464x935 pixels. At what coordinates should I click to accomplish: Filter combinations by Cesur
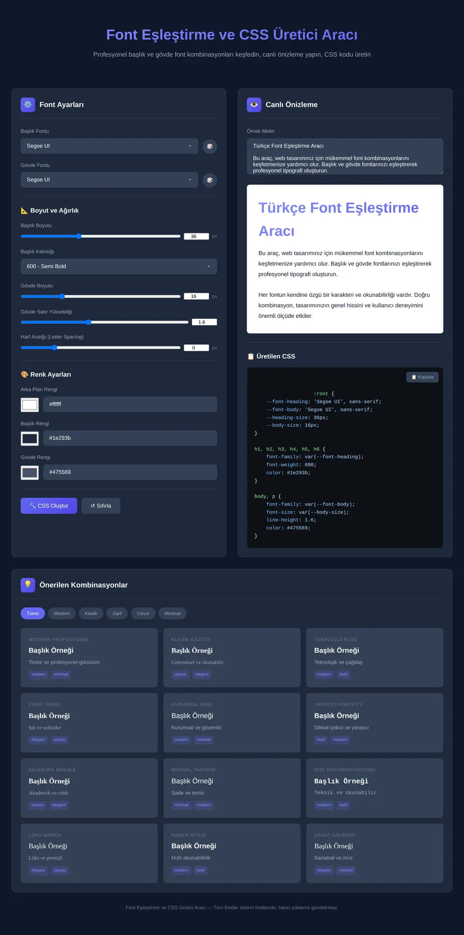[x=143, y=613]
